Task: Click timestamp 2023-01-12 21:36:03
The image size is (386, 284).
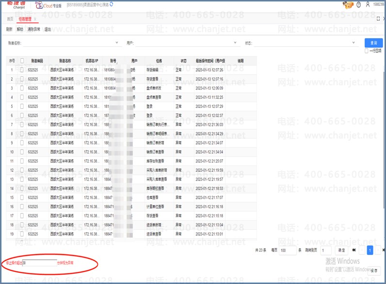Action: click(209, 124)
